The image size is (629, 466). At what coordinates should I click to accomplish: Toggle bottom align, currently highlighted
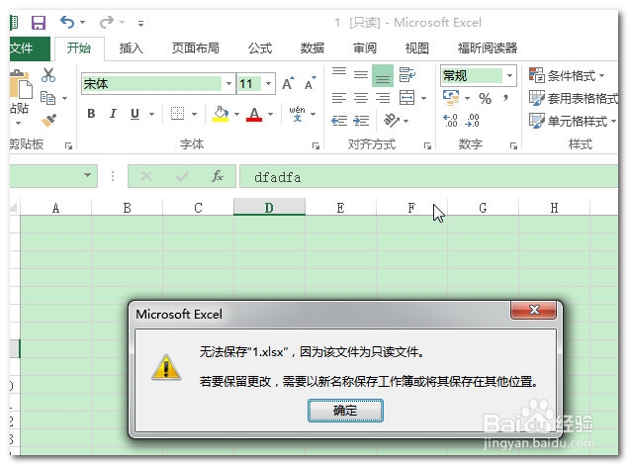click(x=383, y=76)
